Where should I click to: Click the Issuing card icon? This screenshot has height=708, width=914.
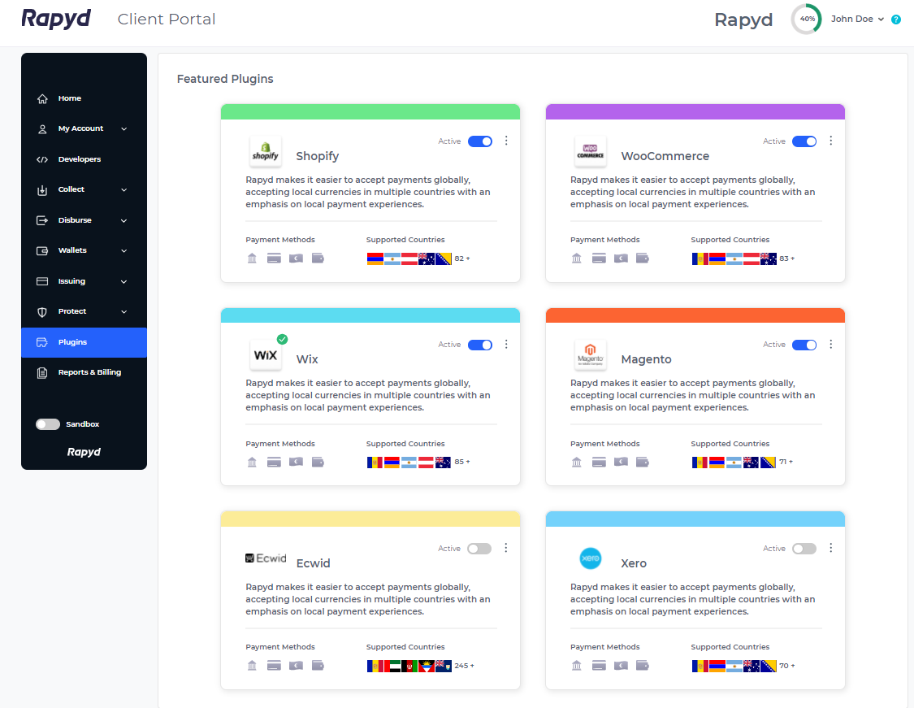pos(42,281)
